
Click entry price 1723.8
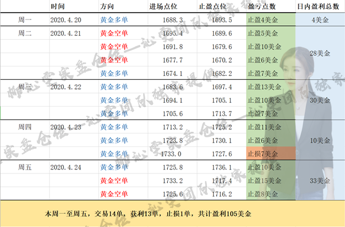pyautogui.click(x=172, y=141)
